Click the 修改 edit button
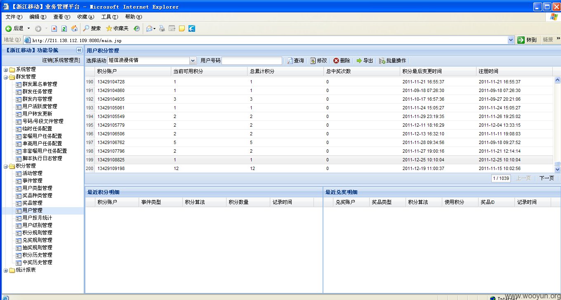Image resolution: width=561 pixels, height=300 pixels. (318, 61)
